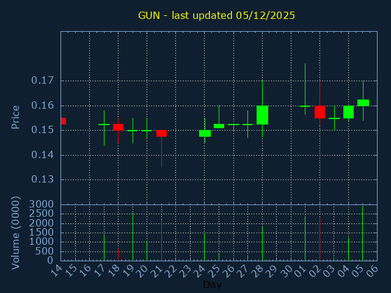Select the green candlestick on day 24
This screenshot has height=293, width=391.
205,133
